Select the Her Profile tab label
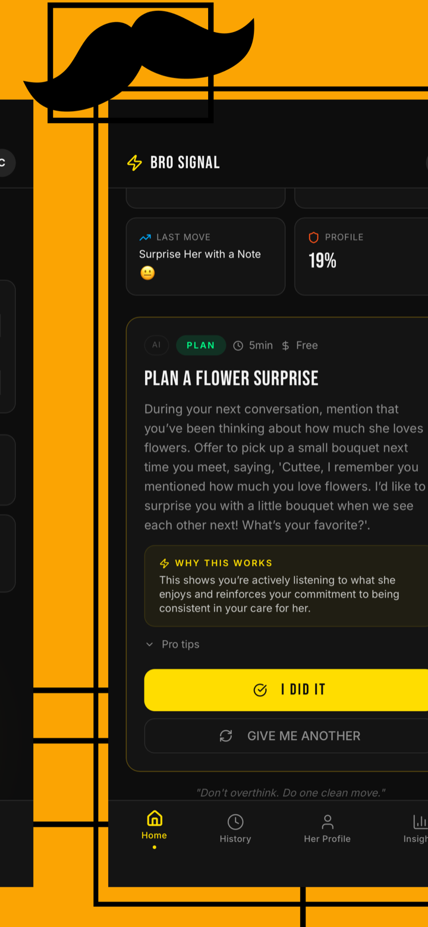 (x=328, y=839)
